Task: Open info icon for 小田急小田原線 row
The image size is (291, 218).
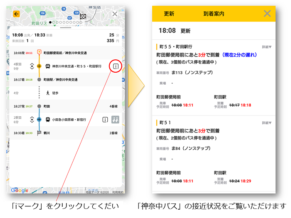Action: click(x=105, y=120)
